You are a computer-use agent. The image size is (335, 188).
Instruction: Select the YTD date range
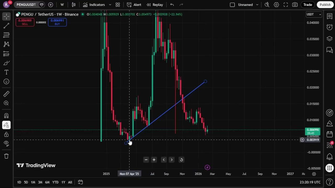click(55, 182)
